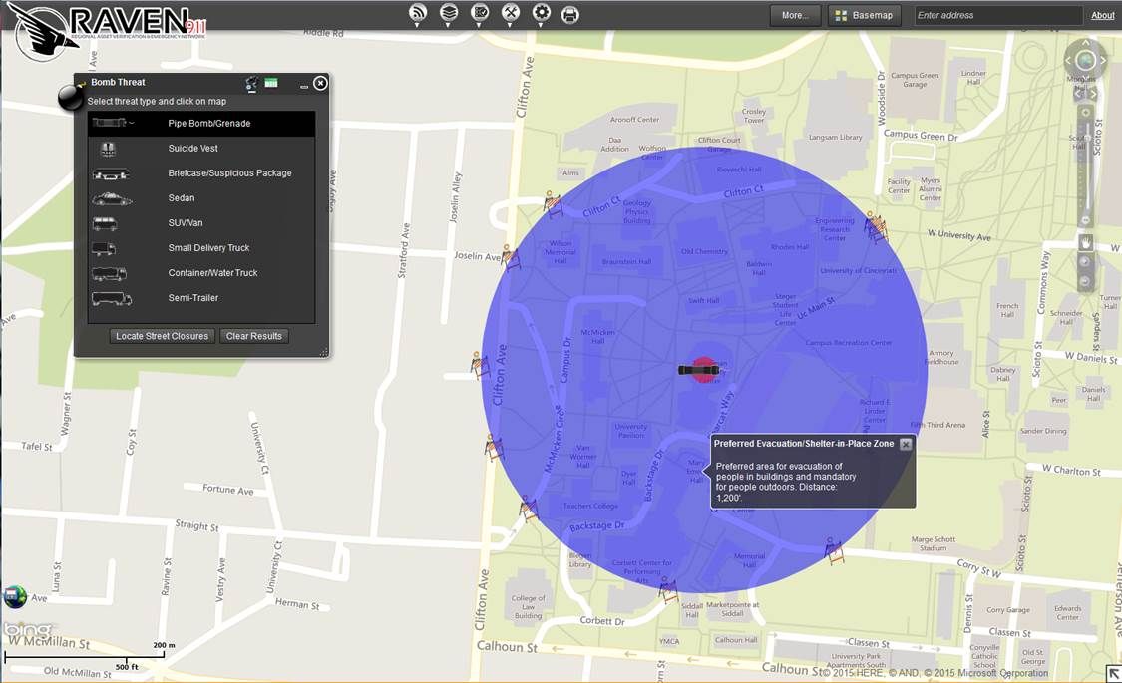This screenshot has height=683, width=1122.
Task: Click the barricade icon at W University Ave
Action: [875, 226]
